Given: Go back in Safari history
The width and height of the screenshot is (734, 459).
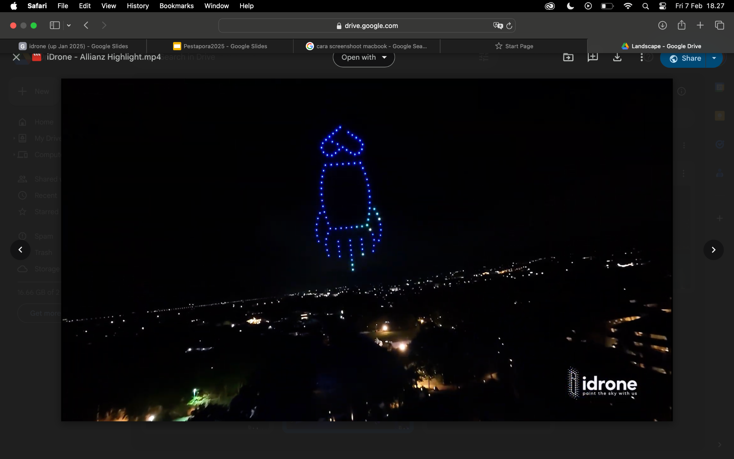Looking at the screenshot, I should pos(86,25).
